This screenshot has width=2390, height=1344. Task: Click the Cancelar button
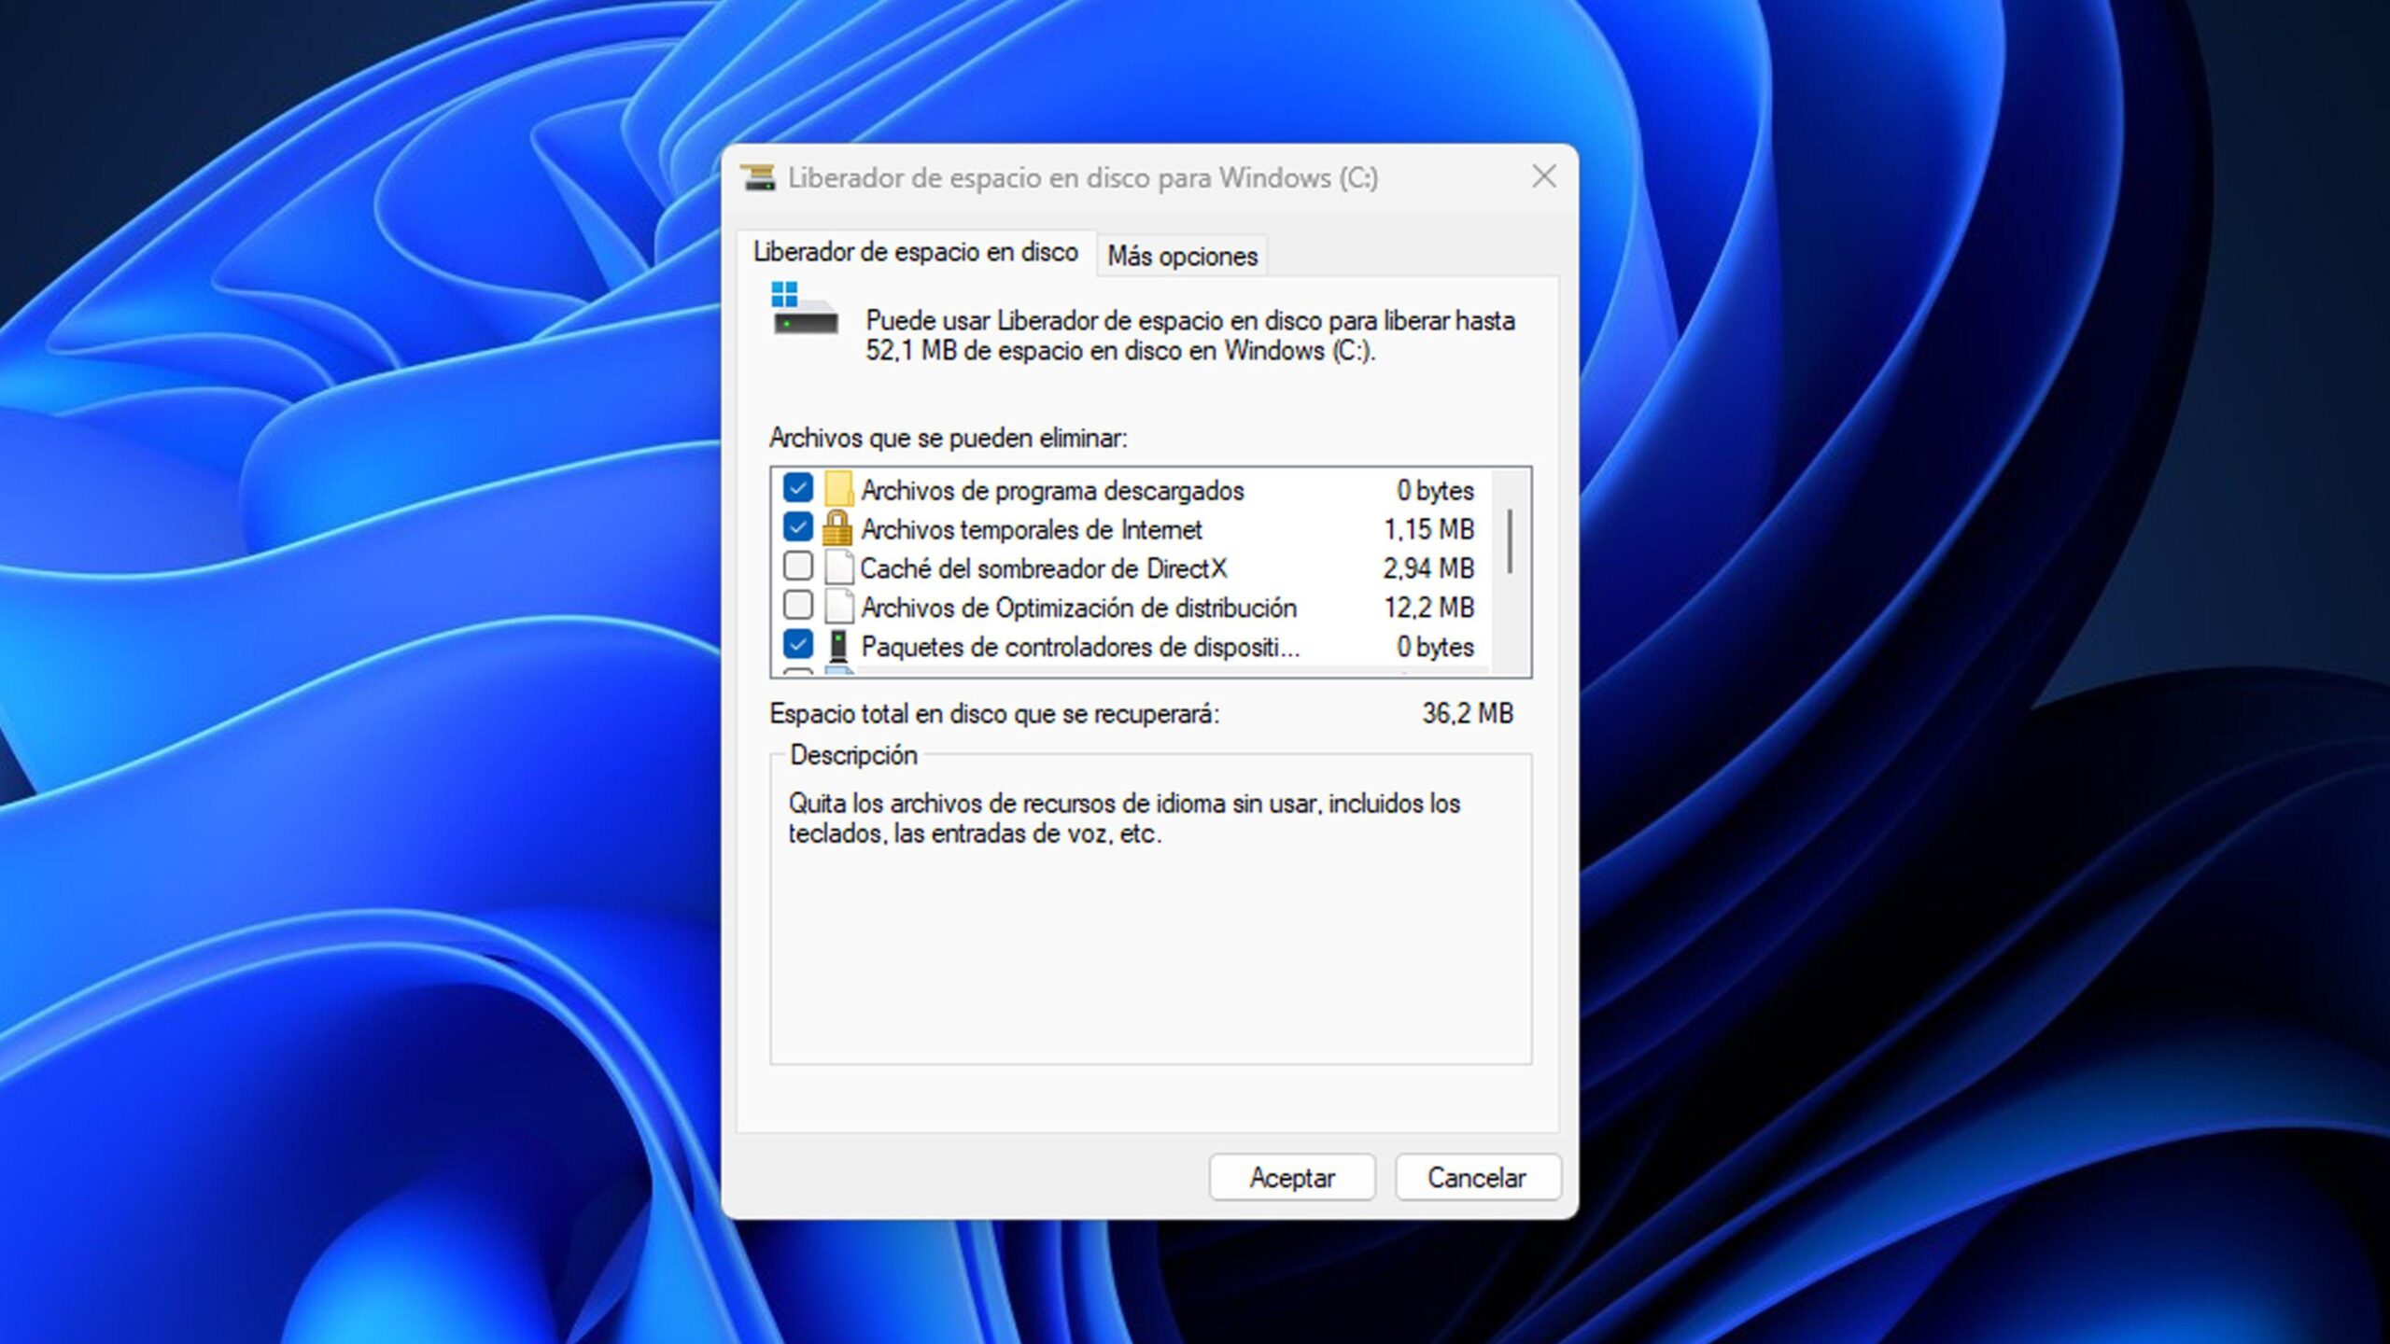[x=1477, y=1177]
